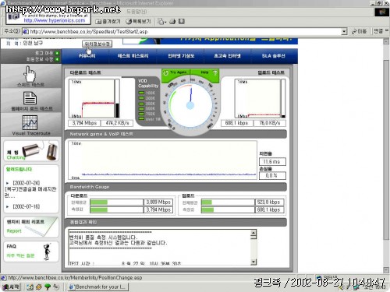The width and height of the screenshot is (390, 292).
Task: Click the Benchmark taskbar window button
Action: click(x=97, y=287)
